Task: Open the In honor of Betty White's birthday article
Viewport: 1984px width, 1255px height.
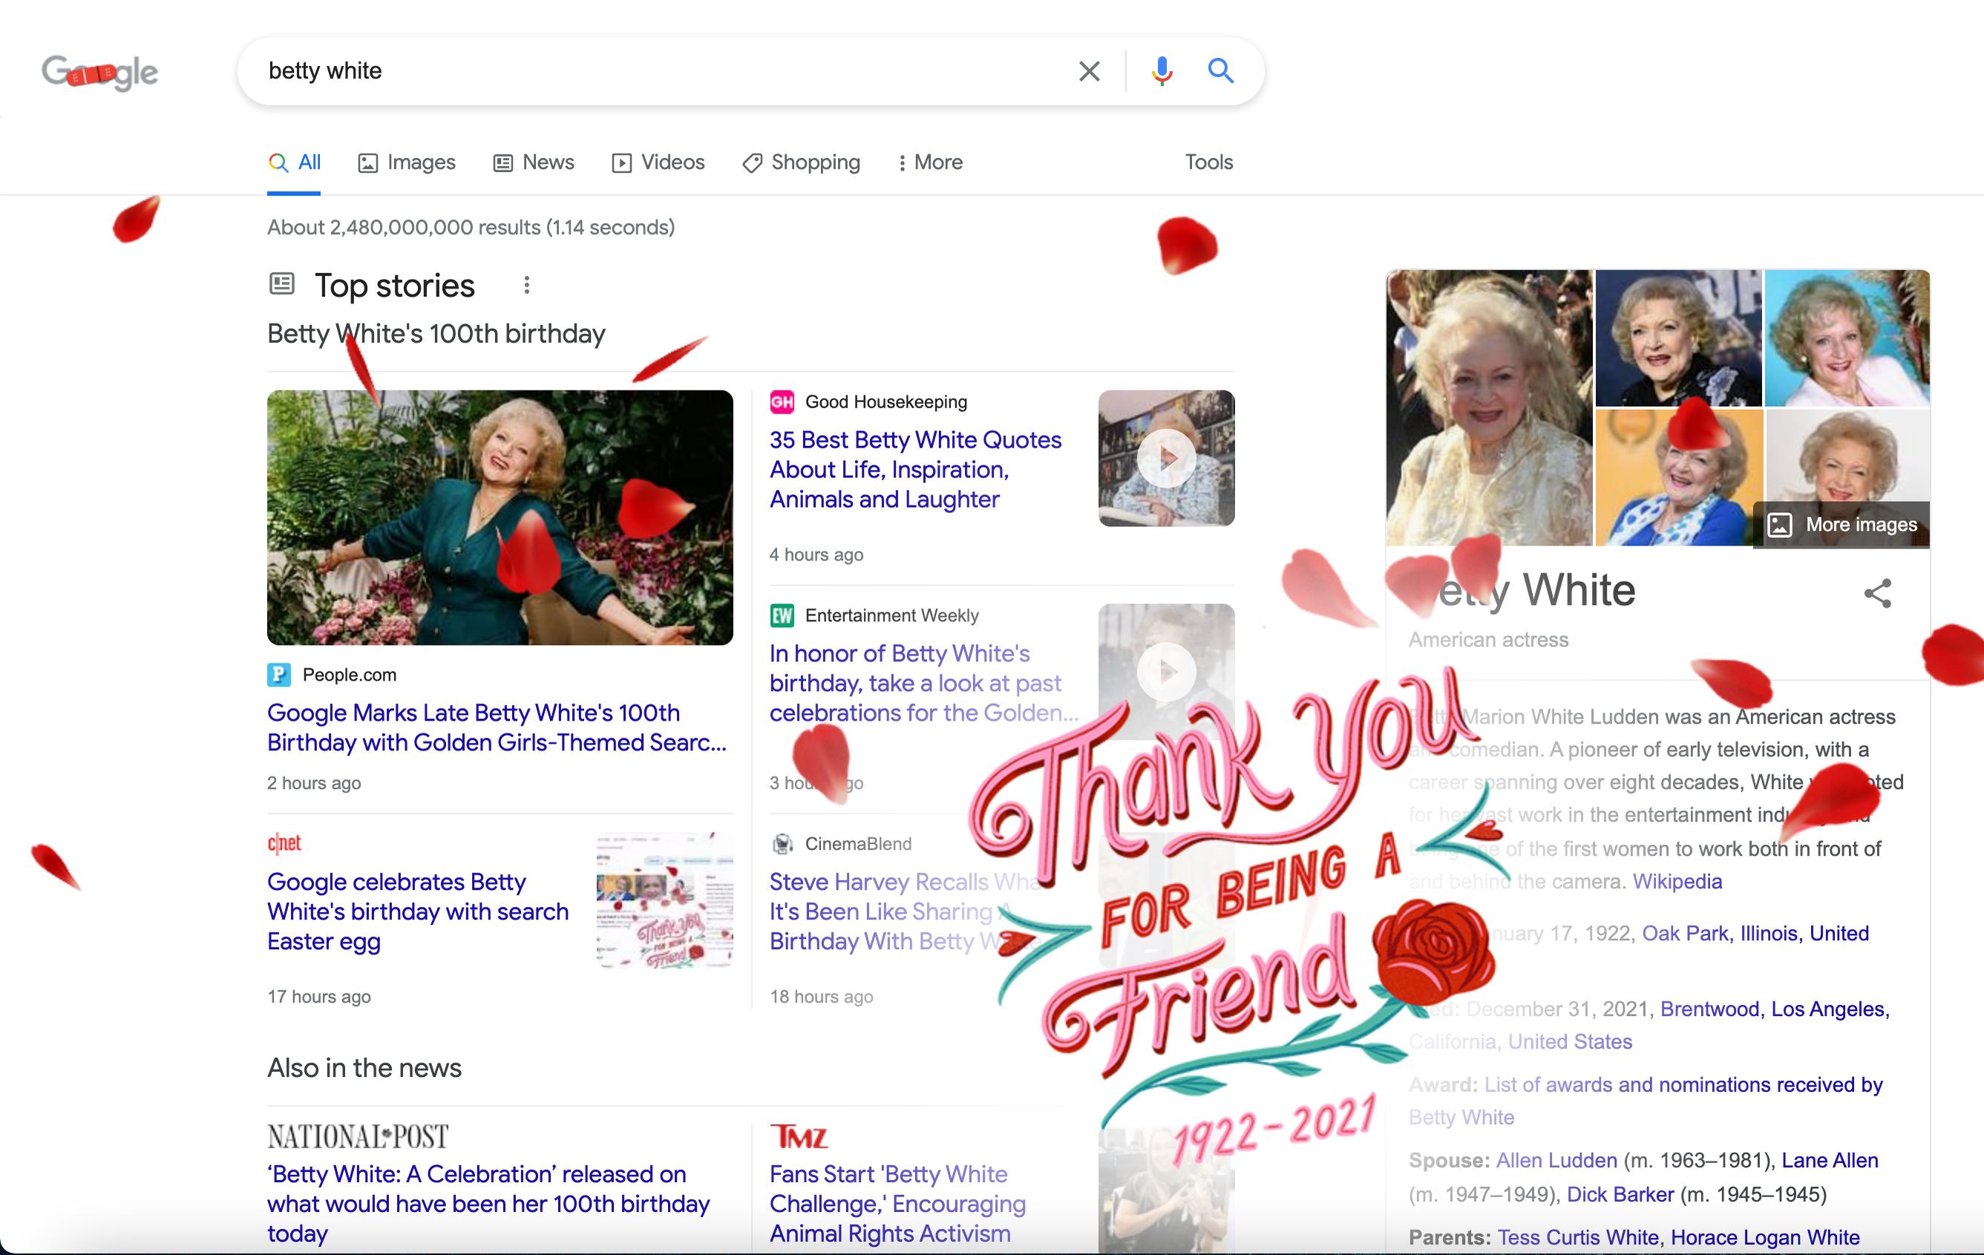Action: pos(923,682)
